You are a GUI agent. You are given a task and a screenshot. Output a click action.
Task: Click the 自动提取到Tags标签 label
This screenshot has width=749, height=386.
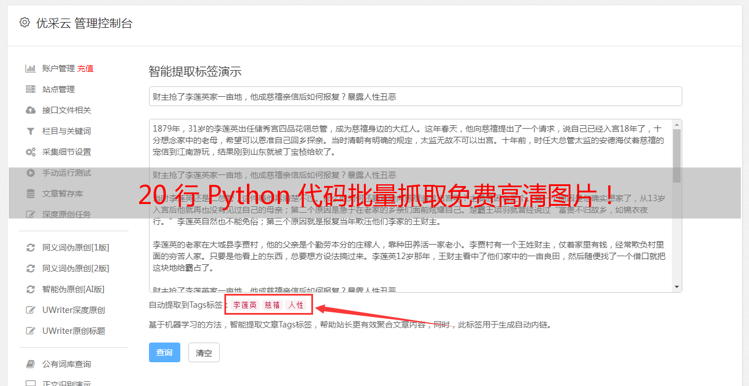click(x=187, y=305)
